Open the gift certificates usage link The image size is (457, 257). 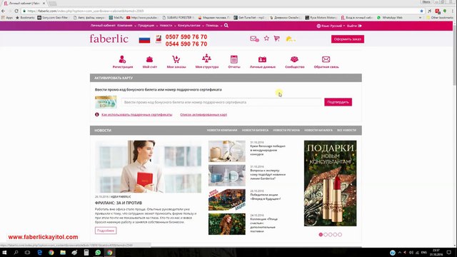[x=136, y=114]
